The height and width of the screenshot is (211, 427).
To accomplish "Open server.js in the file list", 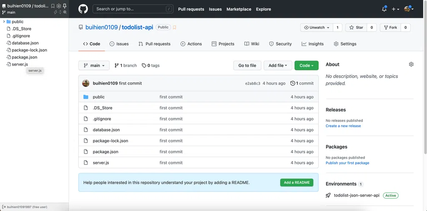I will tap(101, 163).
